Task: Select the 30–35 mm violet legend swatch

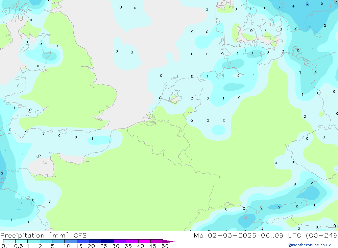Action: 120,241
